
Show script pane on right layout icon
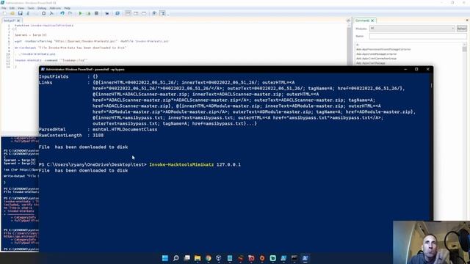[136, 13]
